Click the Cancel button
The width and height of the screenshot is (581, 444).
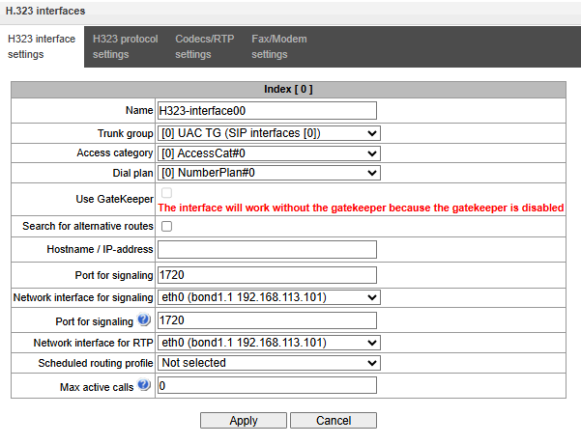point(333,421)
